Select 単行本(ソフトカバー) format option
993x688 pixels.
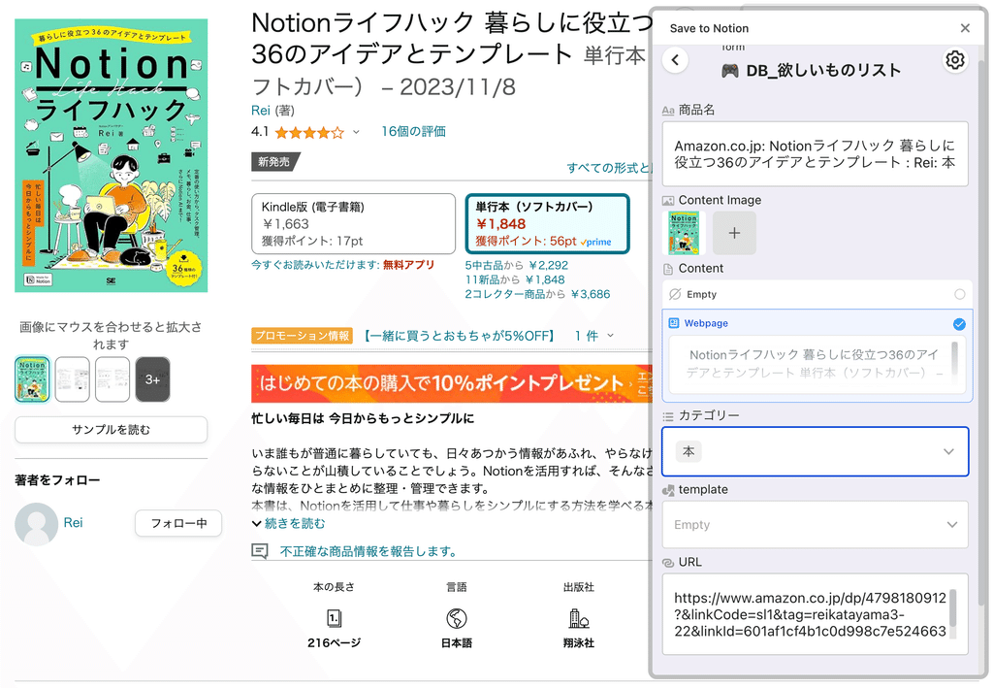[547, 223]
